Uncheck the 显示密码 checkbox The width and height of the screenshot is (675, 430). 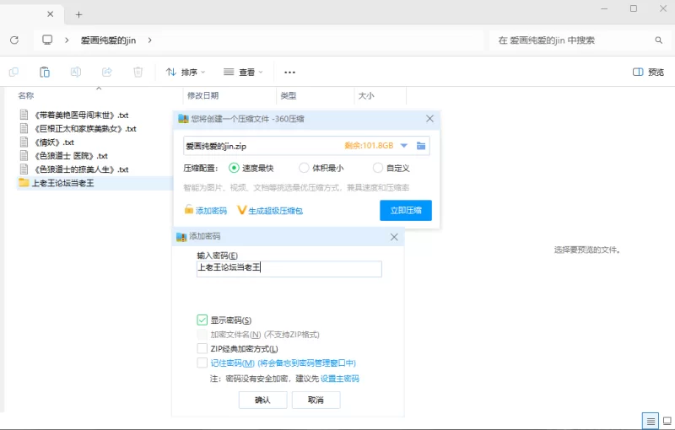click(x=202, y=320)
